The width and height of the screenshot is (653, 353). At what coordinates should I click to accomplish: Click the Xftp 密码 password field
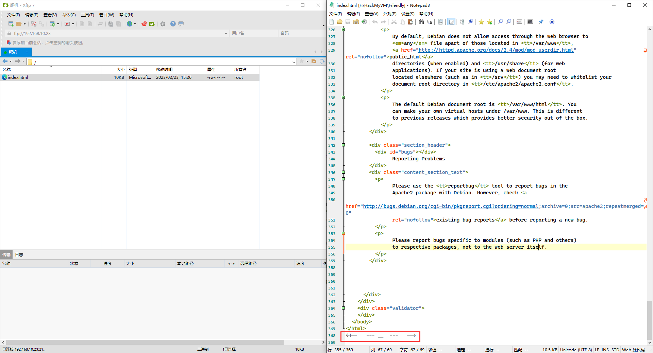pos(301,33)
